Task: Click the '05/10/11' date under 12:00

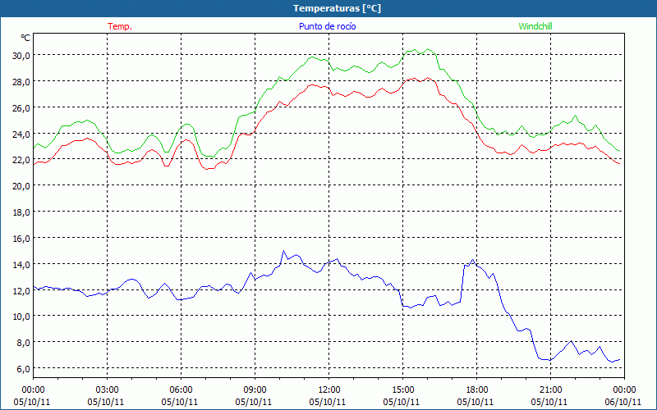Action: (328, 402)
